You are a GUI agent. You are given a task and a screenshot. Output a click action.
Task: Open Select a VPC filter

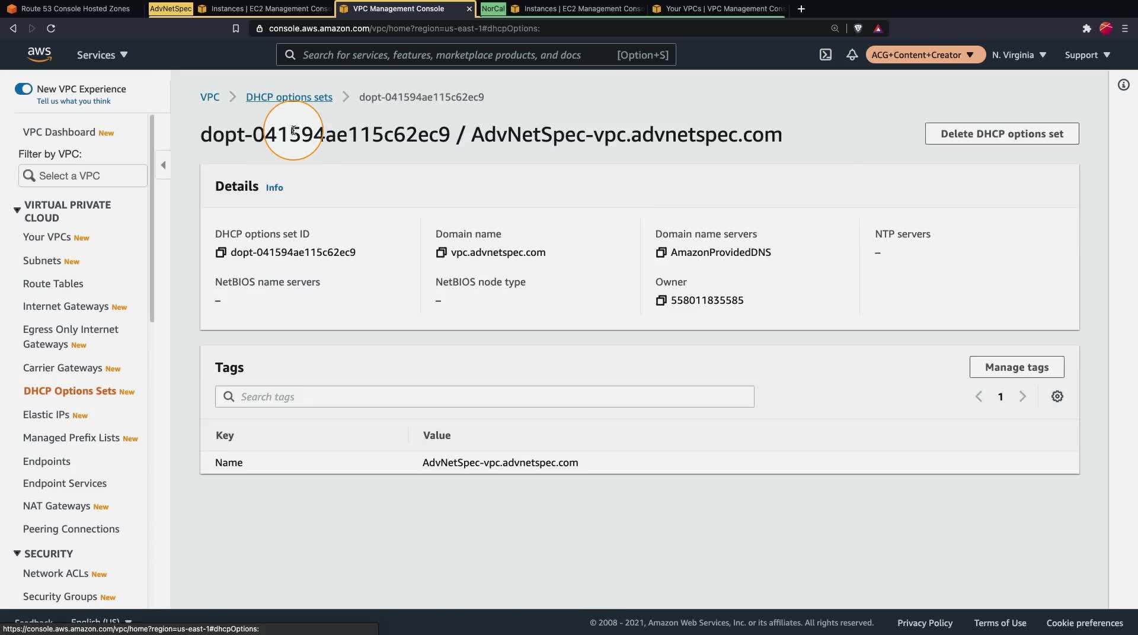click(83, 176)
